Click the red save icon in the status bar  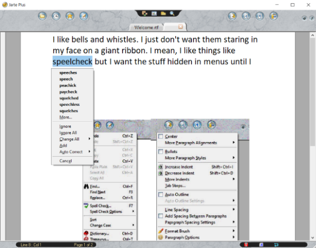[x=246, y=245]
